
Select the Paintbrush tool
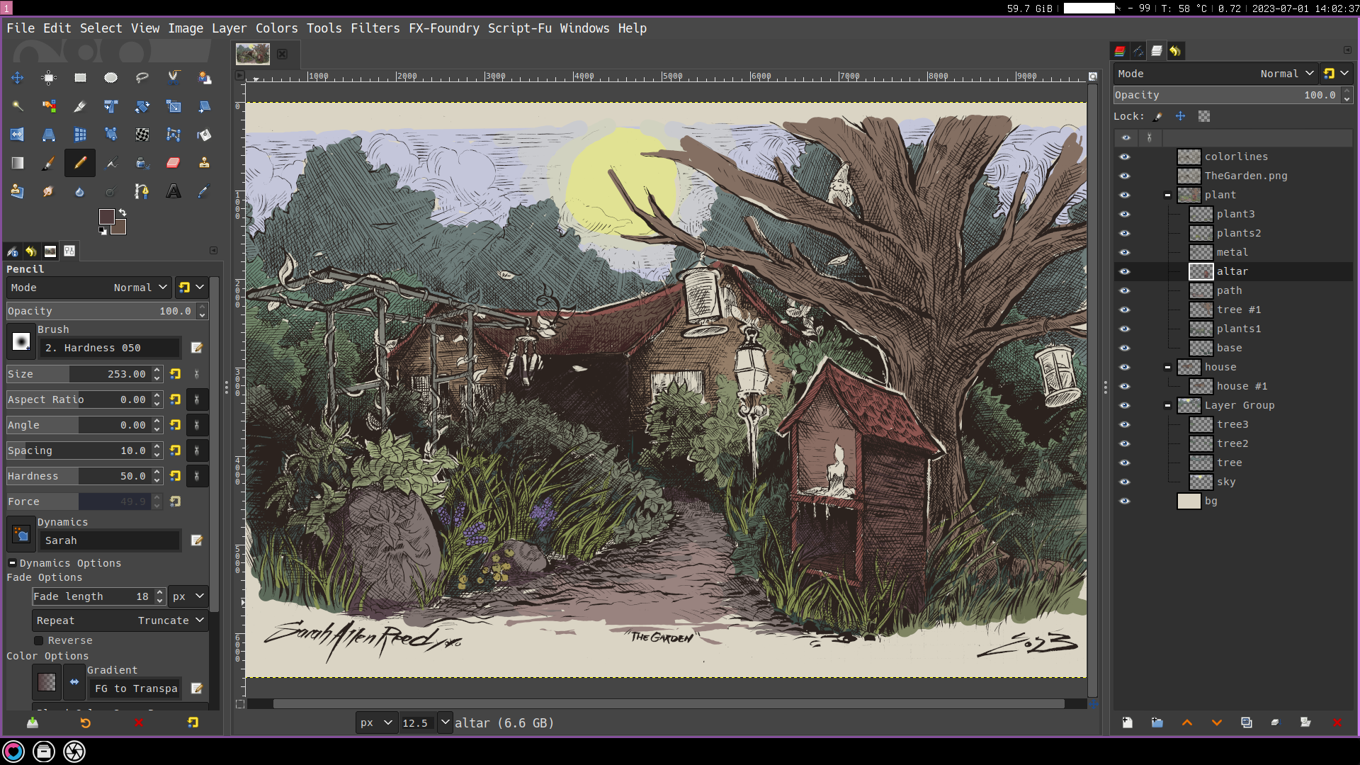coord(48,163)
